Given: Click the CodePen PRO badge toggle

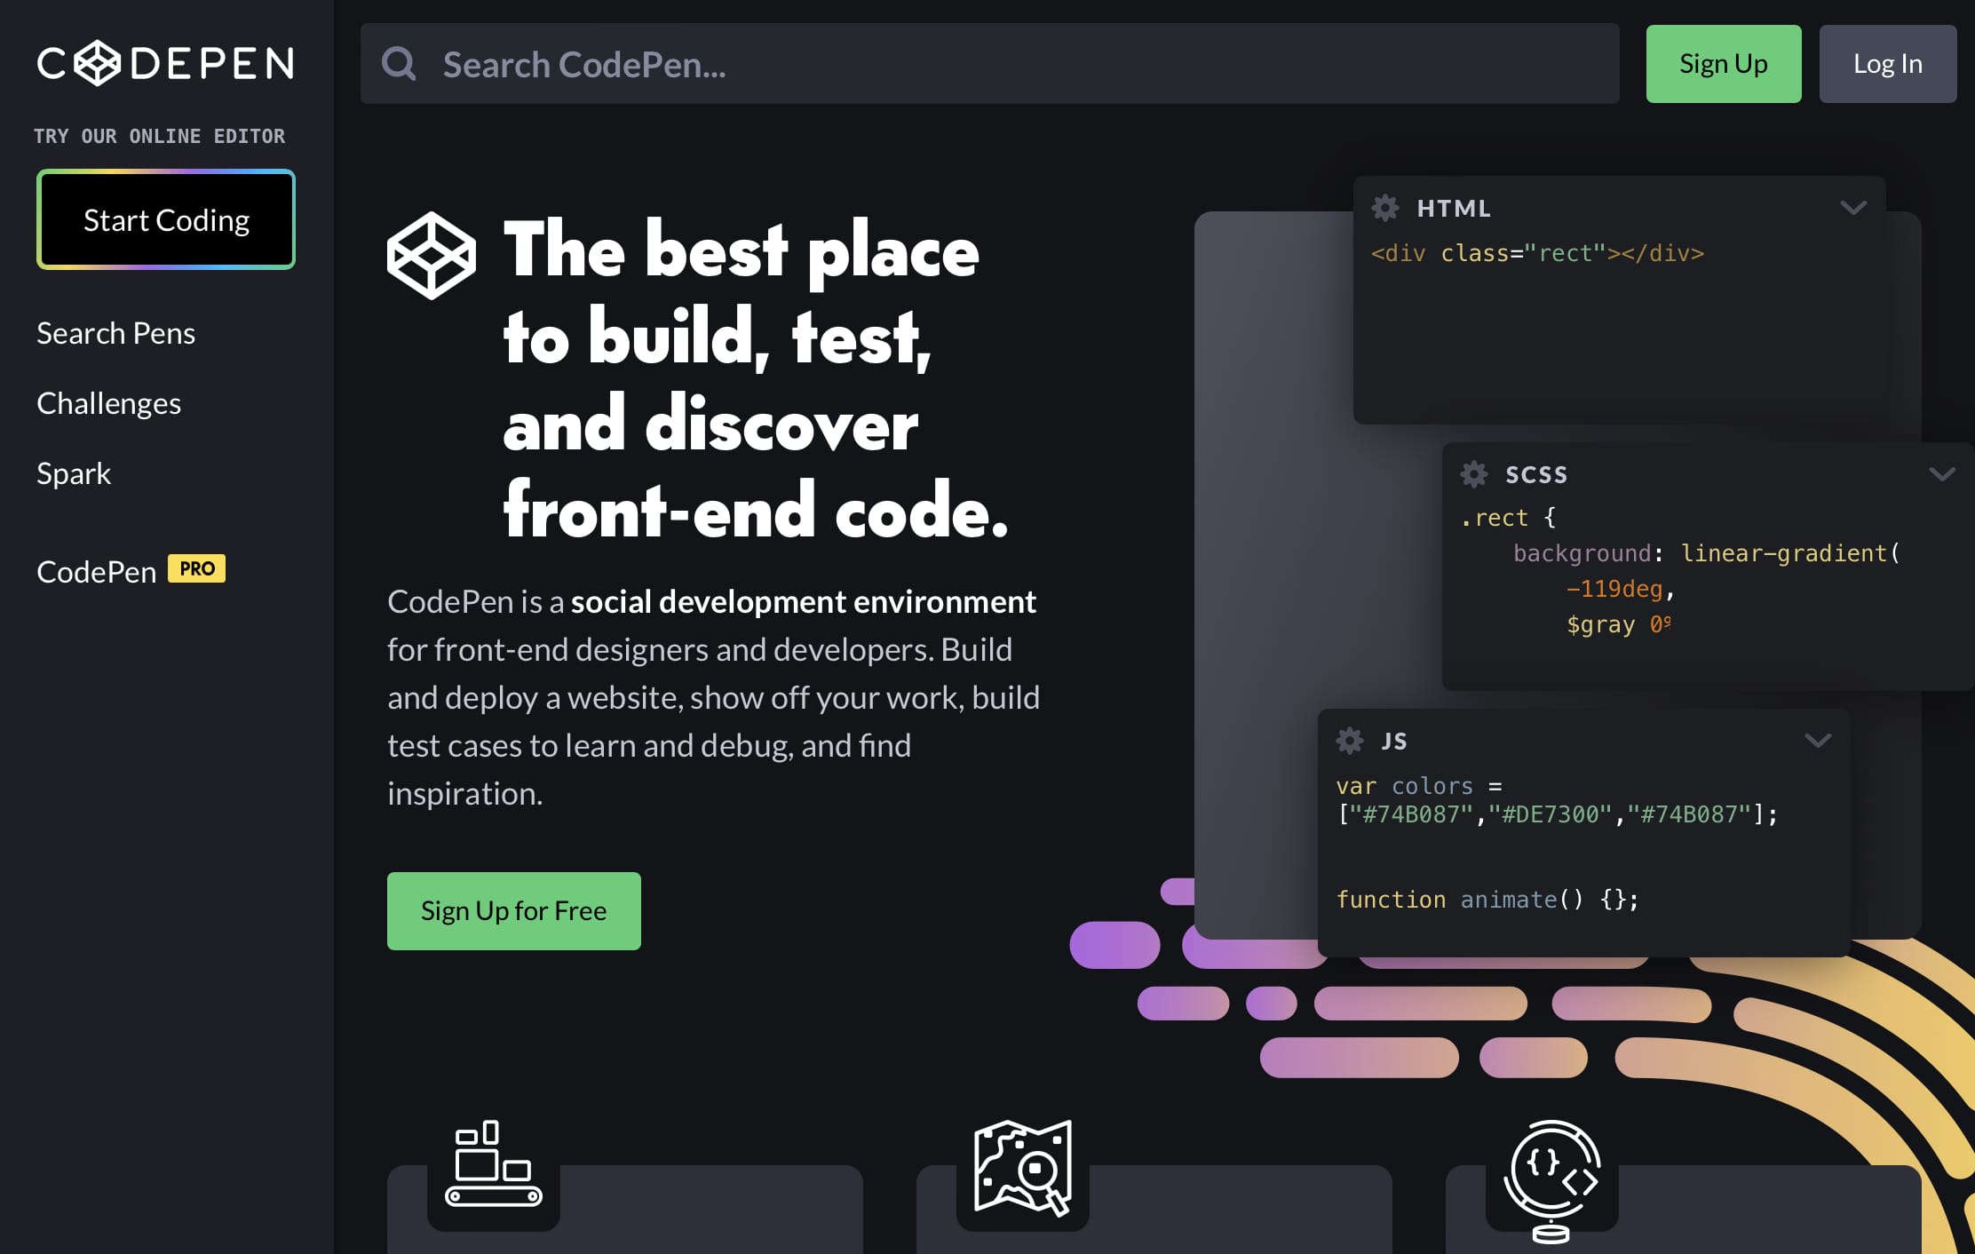Looking at the screenshot, I should point(195,568).
